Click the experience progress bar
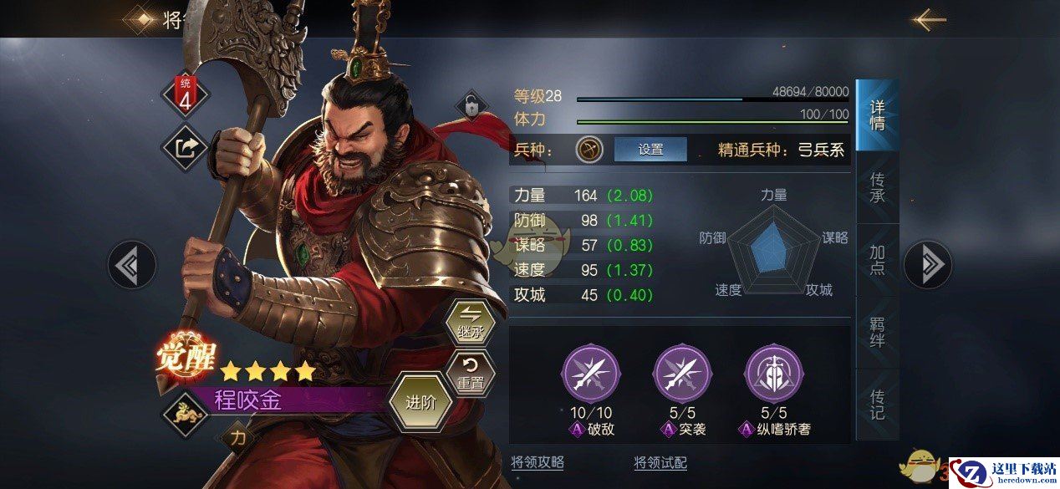Viewport: 1060px width, 489px height. tap(712, 99)
